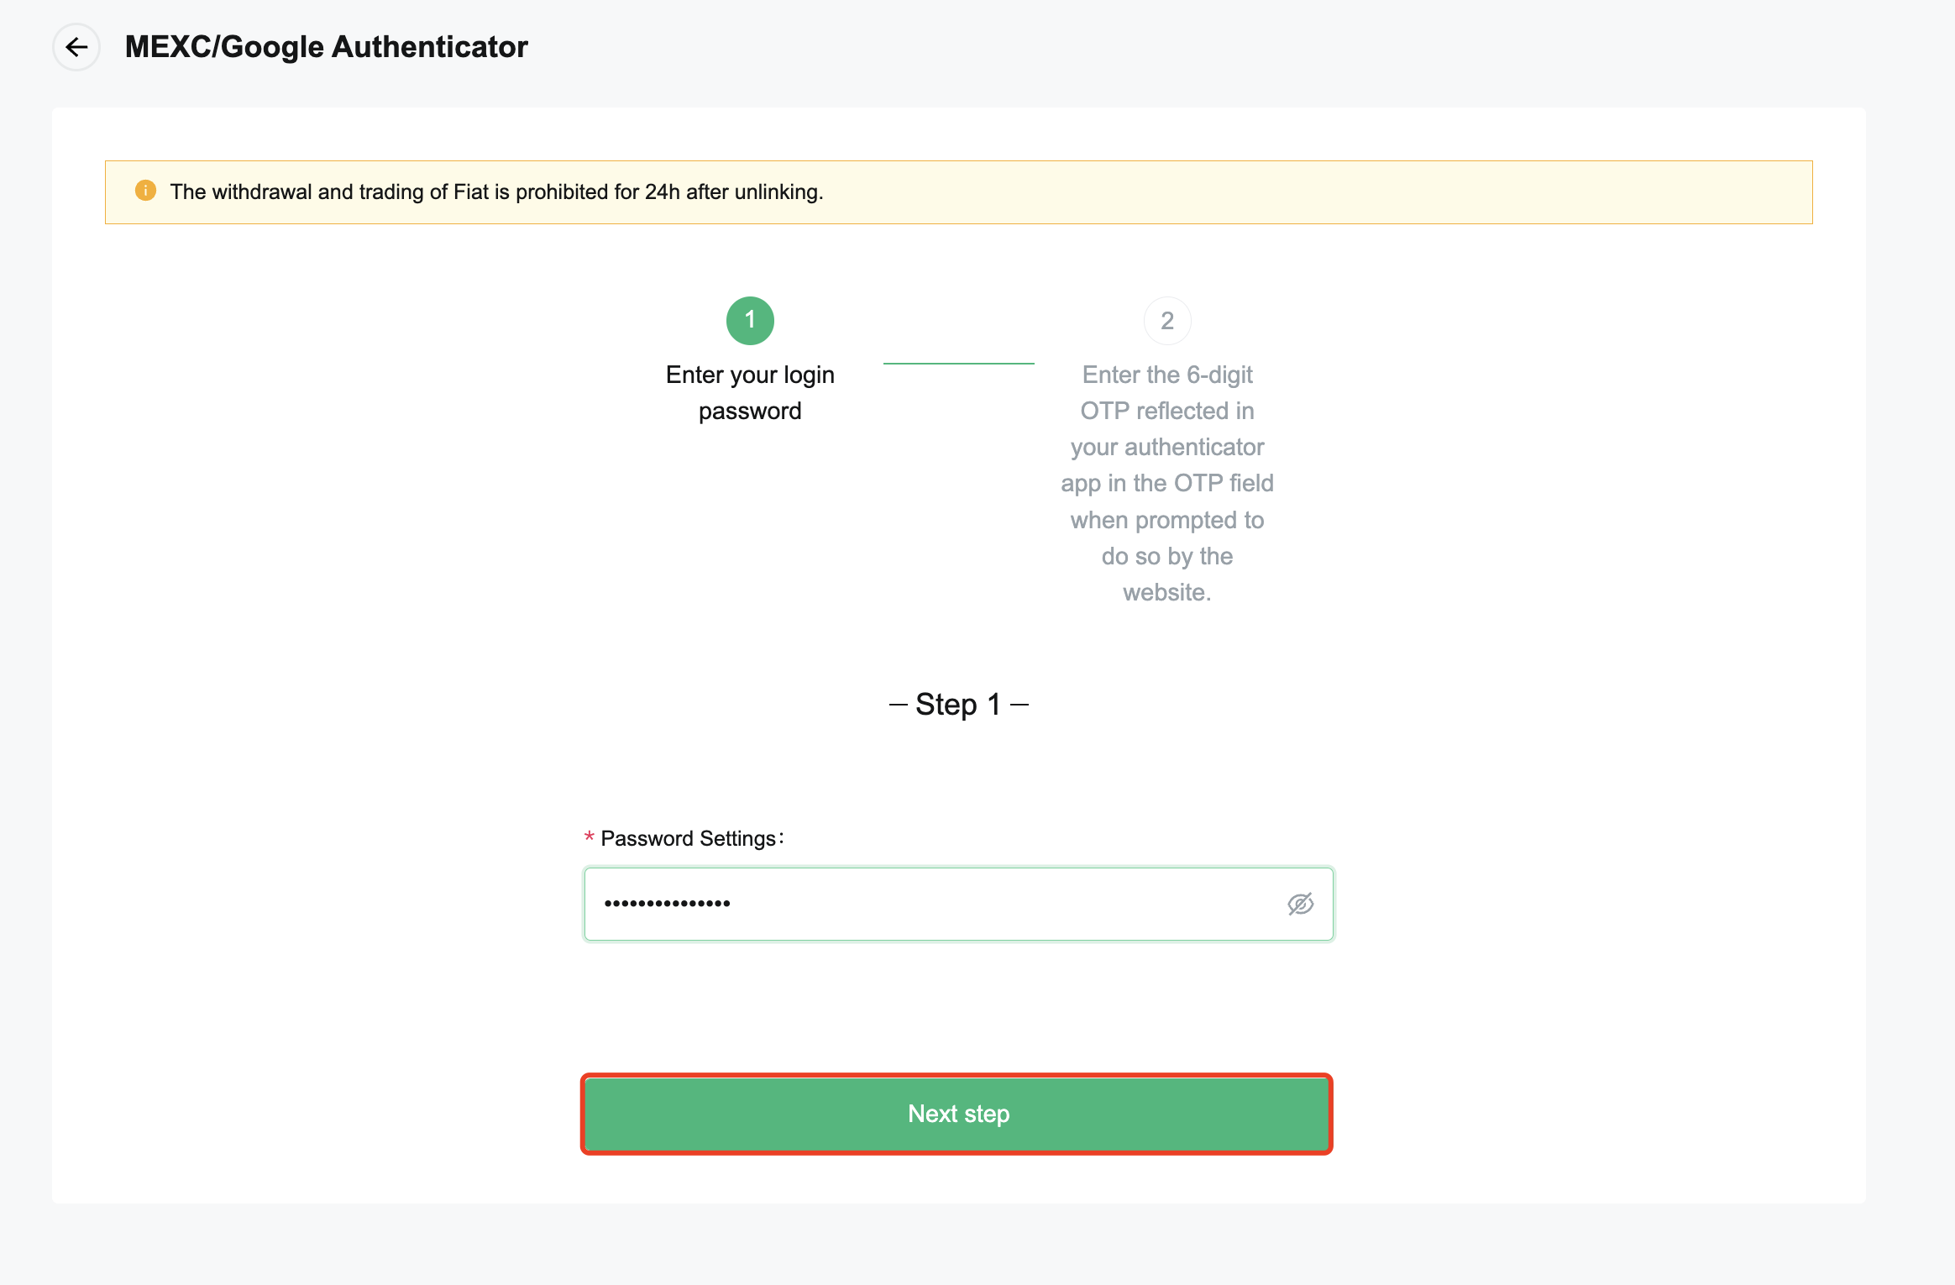Click the word "website." in the step 2 text

[1166, 593]
